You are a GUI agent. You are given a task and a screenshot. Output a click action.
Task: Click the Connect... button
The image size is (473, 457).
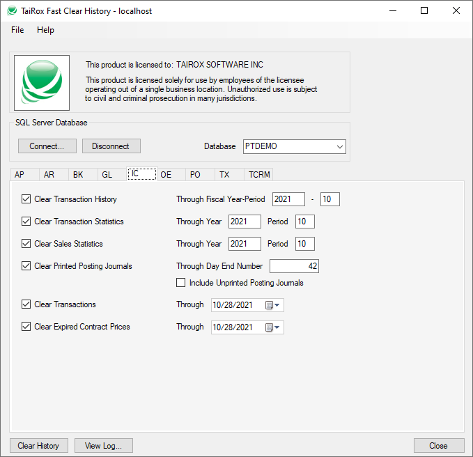tap(47, 146)
